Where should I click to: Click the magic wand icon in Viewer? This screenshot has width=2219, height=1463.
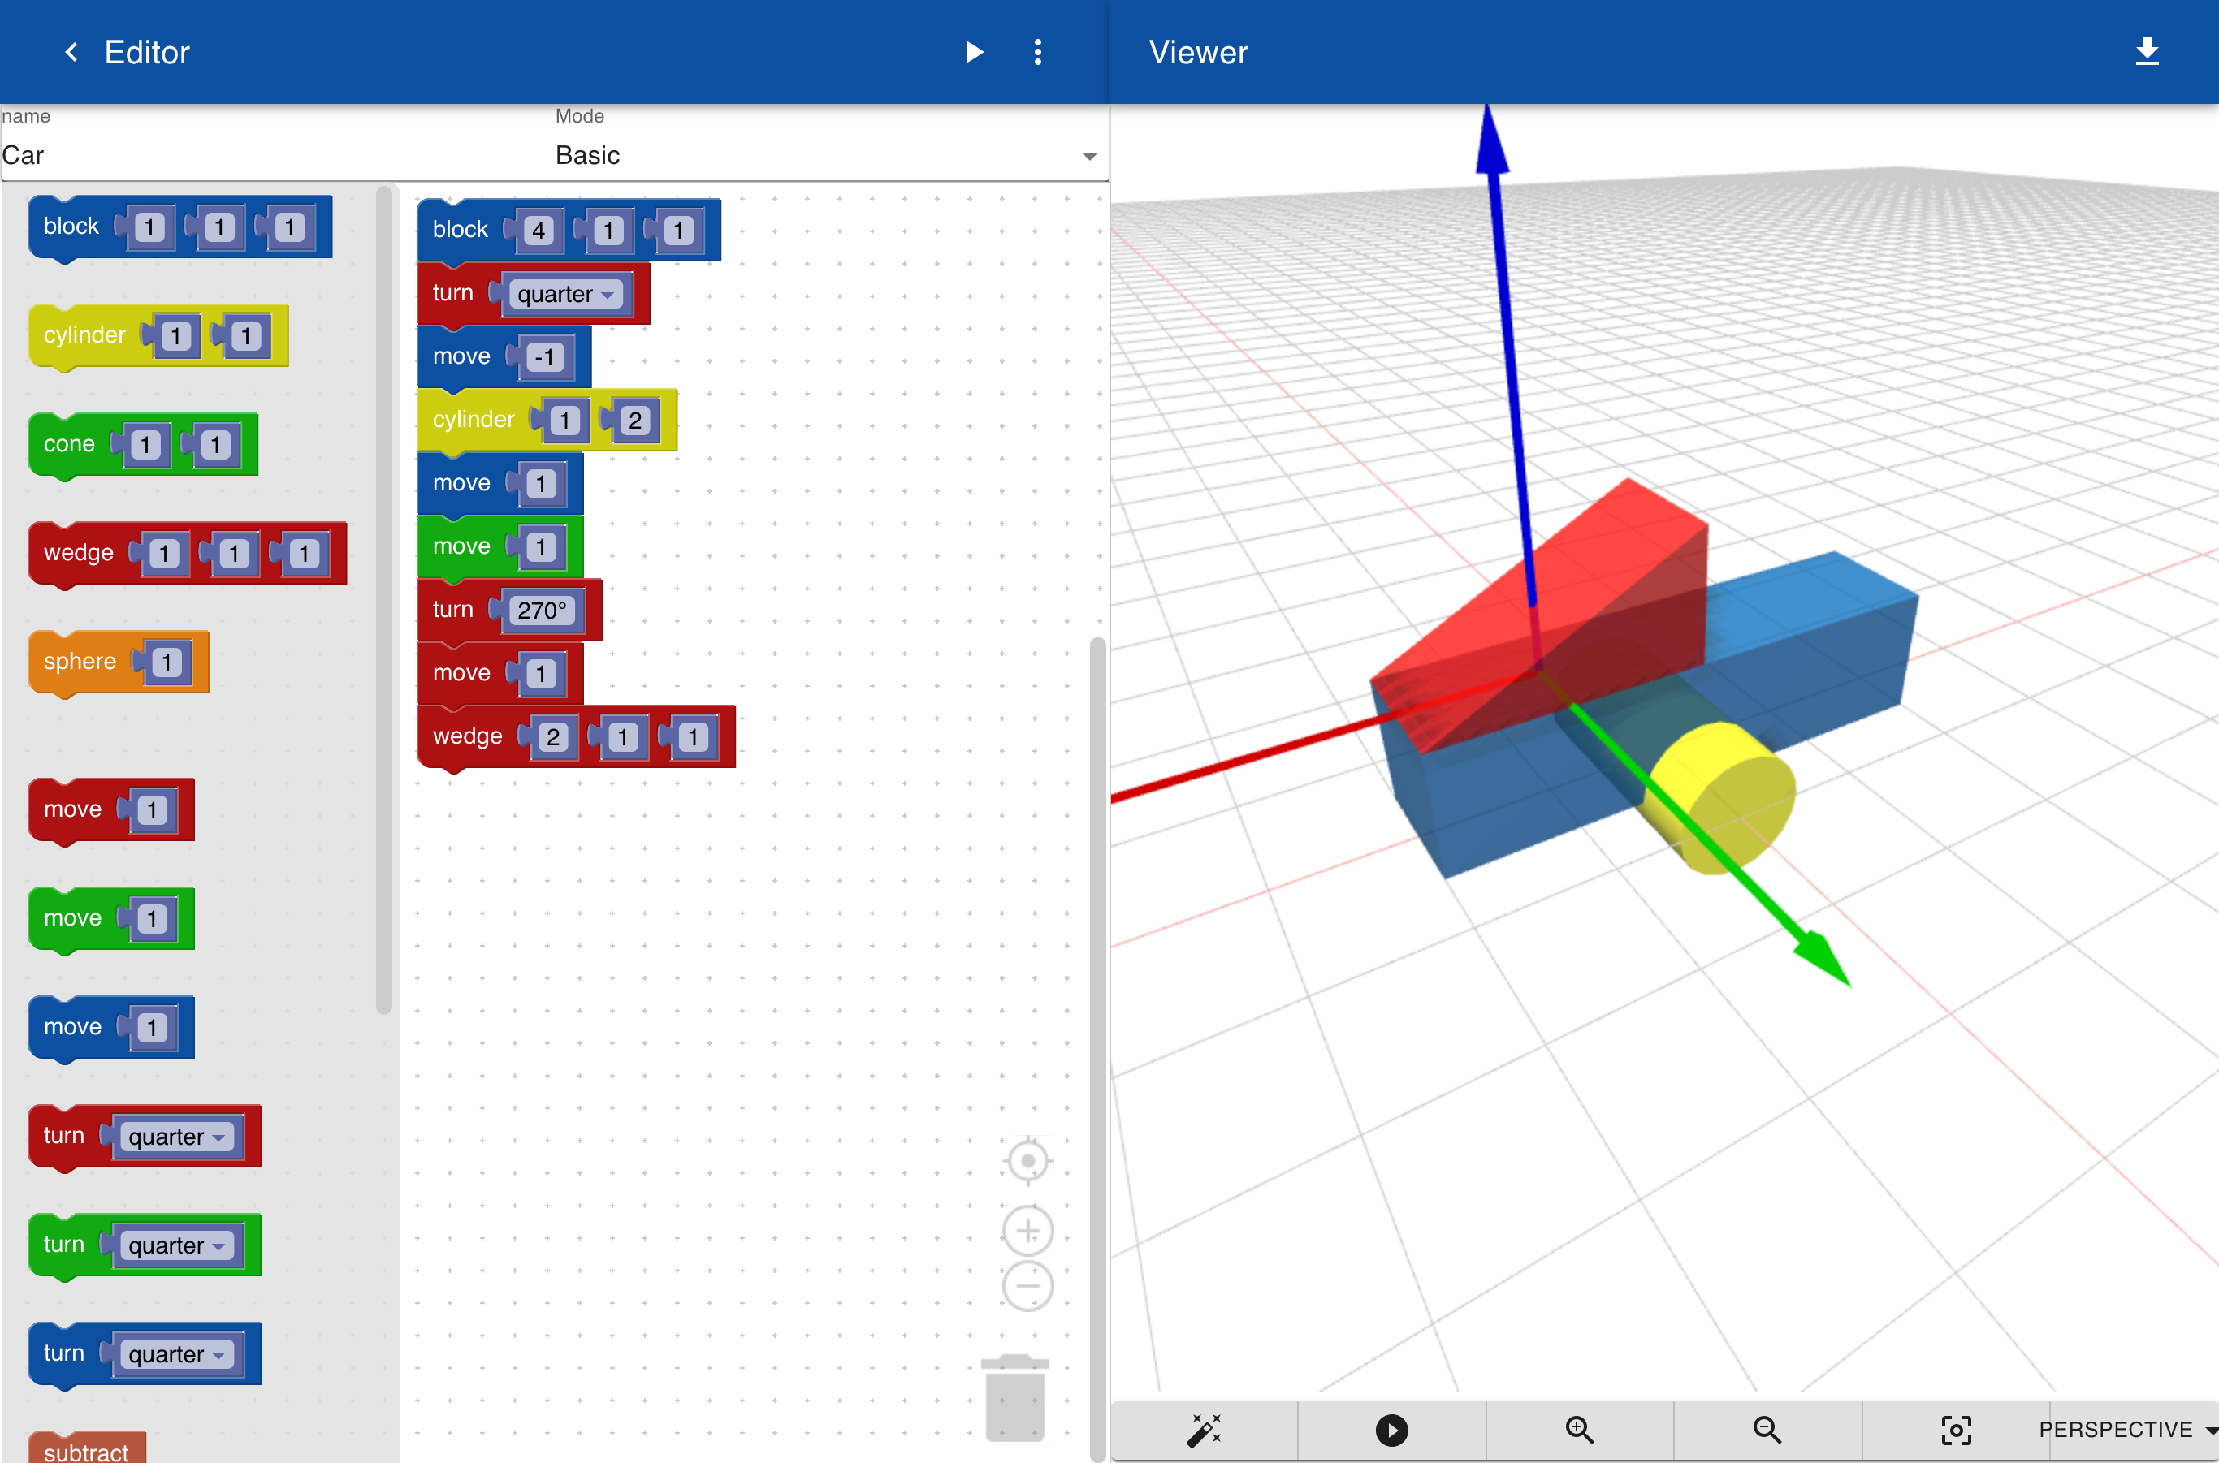click(1205, 1430)
